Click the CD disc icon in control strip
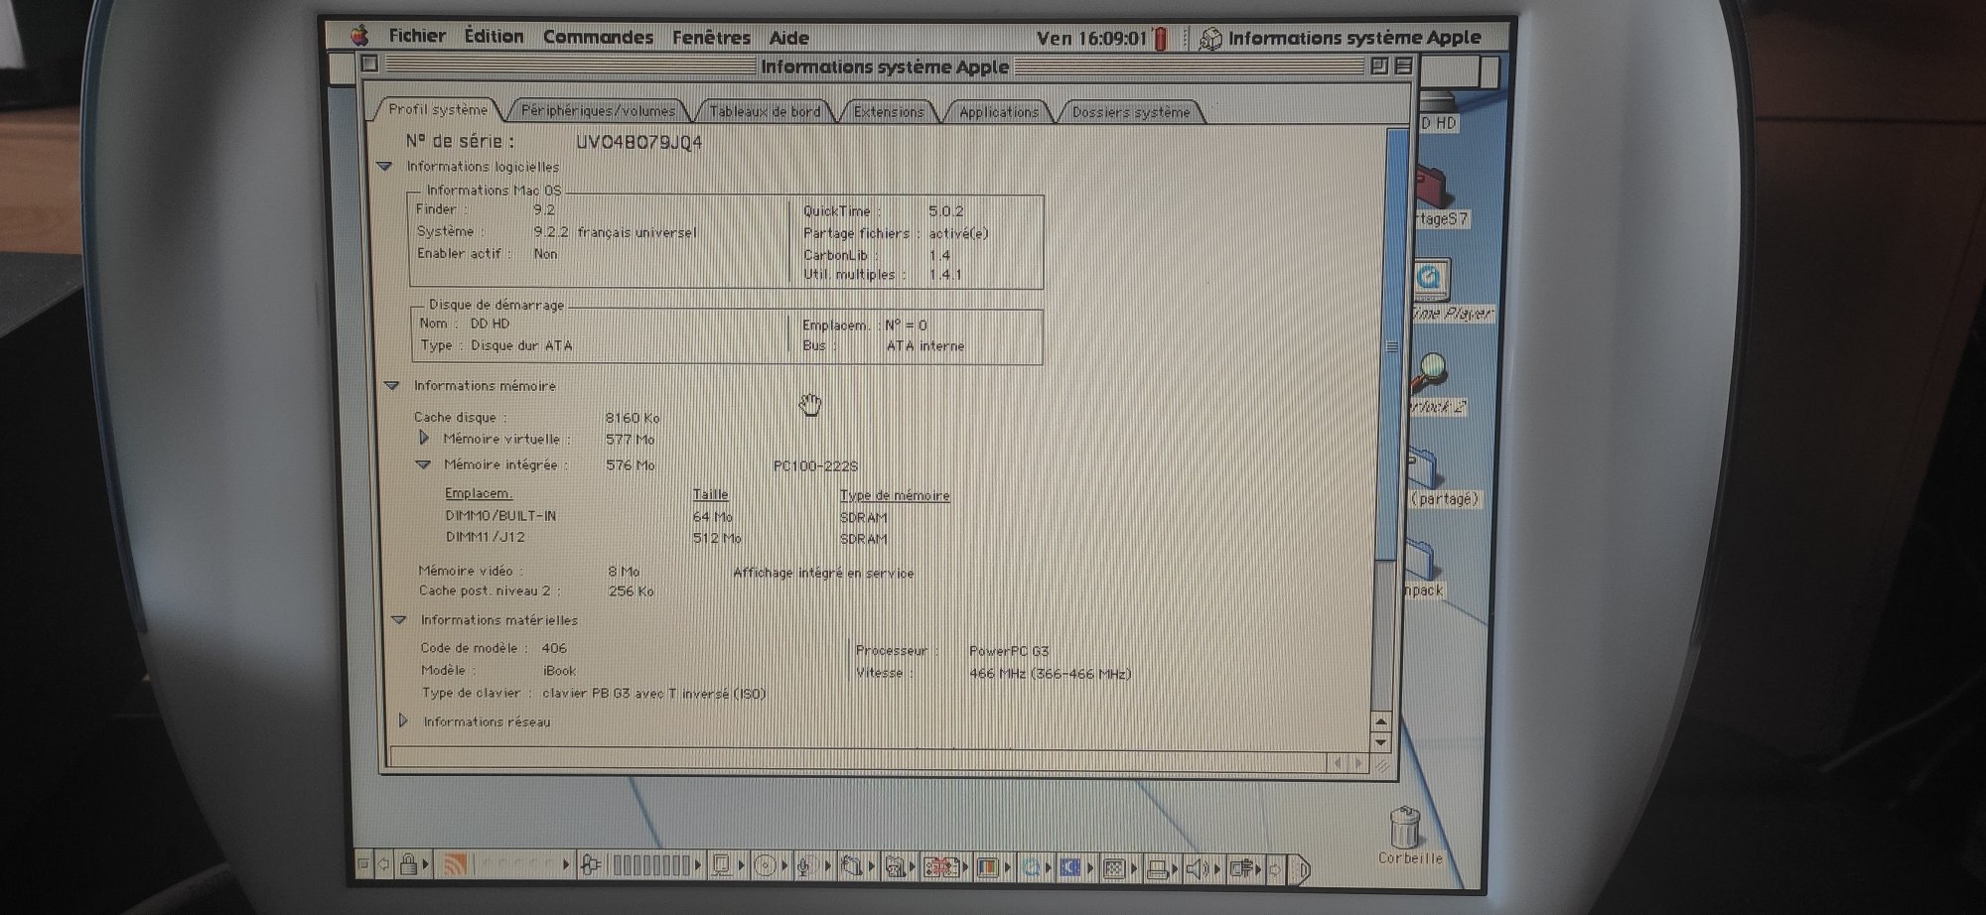Viewport: 1986px width, 915px height. pos(765,866)
